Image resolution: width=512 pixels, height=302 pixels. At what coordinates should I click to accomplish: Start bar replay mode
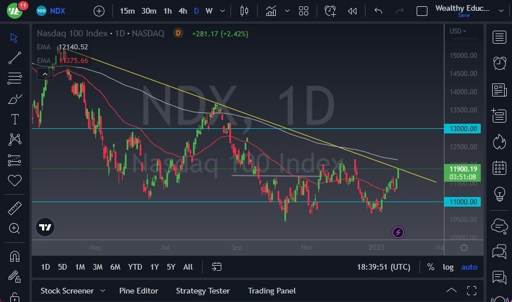click(352, 11)
